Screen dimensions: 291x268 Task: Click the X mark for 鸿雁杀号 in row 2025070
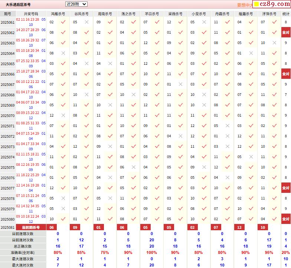[x=63, y=115]
